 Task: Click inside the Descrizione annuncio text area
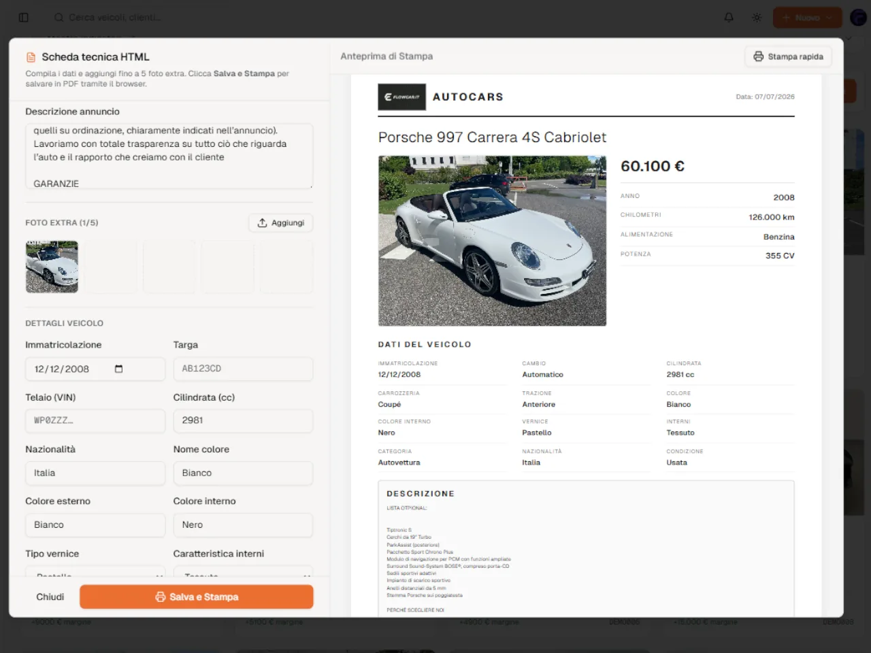click(169, 156)
